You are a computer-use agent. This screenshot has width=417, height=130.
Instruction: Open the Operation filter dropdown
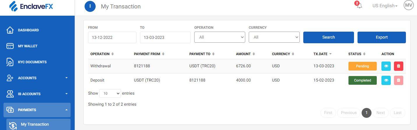[x=220, y=37]
